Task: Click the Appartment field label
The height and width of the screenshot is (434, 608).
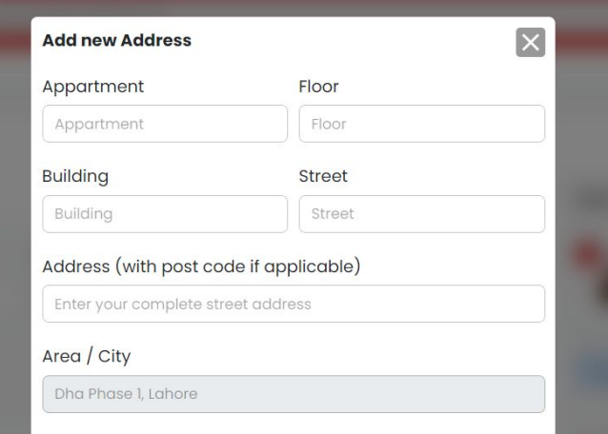Action: pyautogui.click(x=93, y=87)
